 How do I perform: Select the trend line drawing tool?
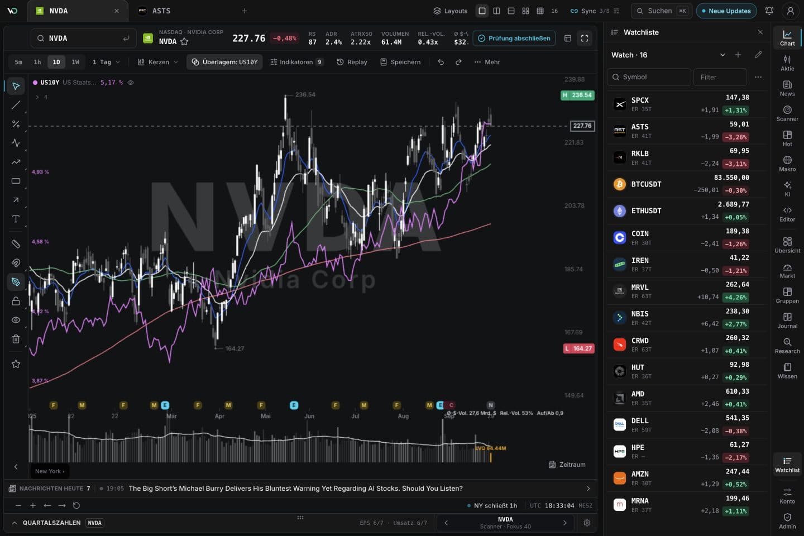point(16,105)
